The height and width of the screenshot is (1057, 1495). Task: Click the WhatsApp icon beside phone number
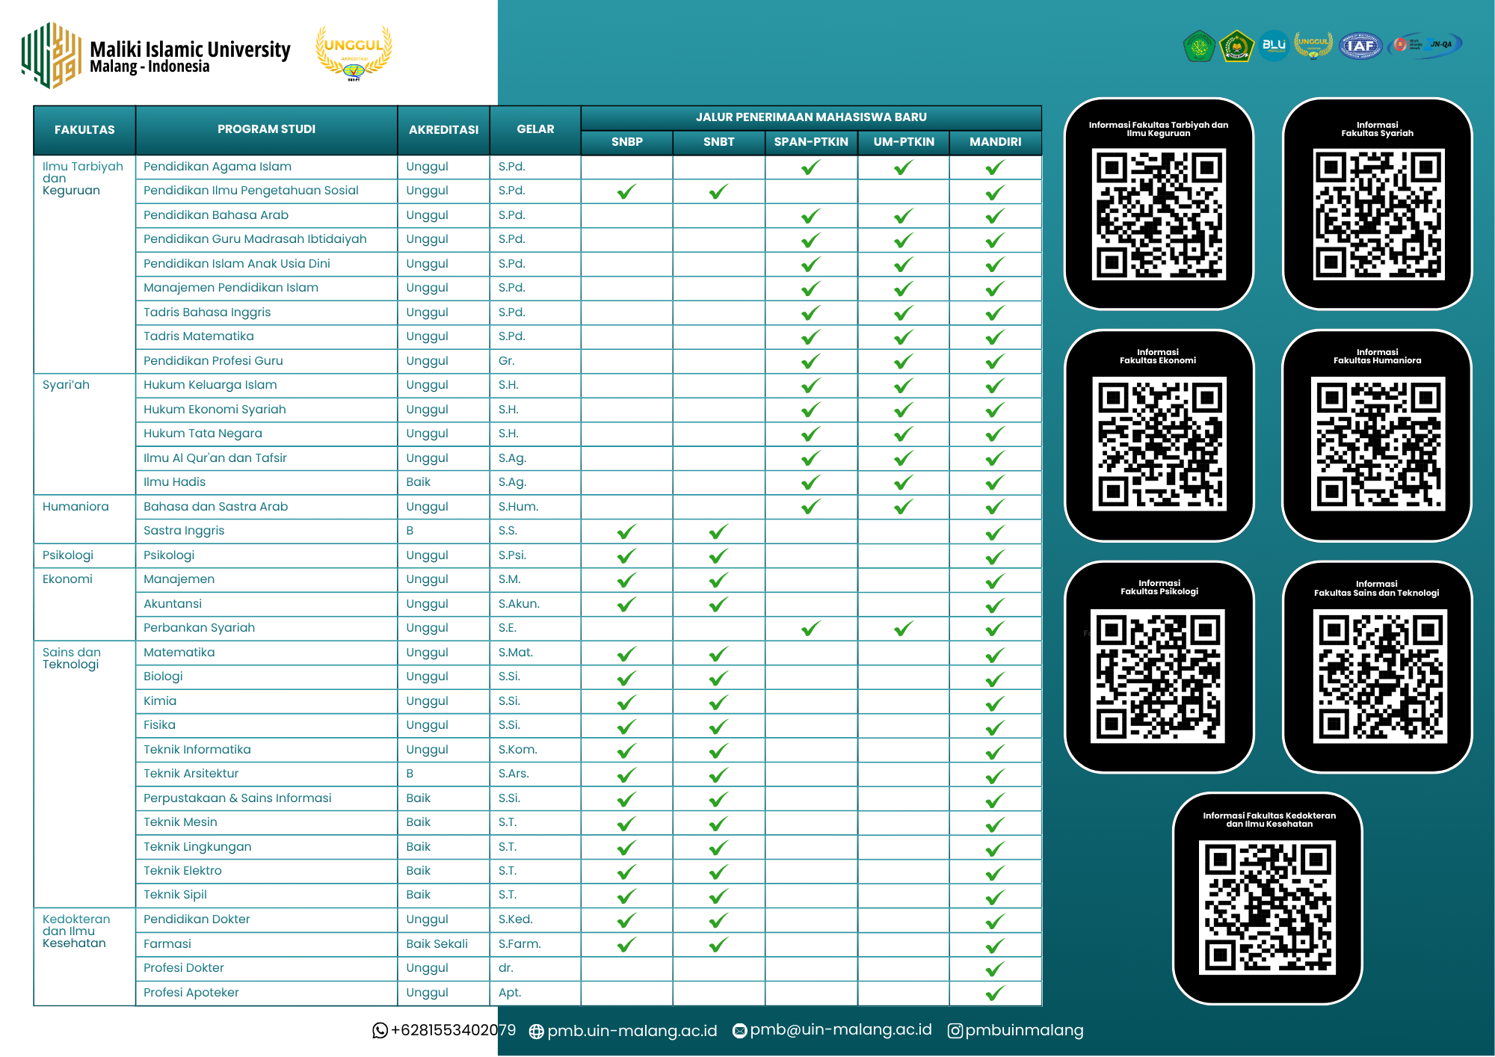tap(380, 1031)
